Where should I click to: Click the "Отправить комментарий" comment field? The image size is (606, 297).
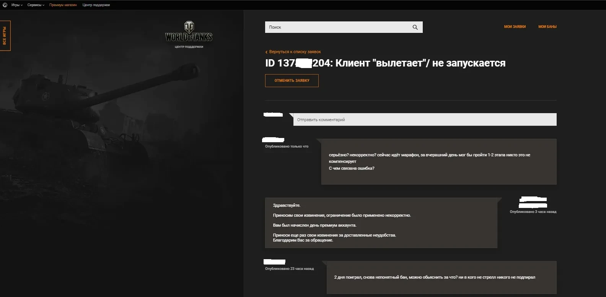[425, 120]
